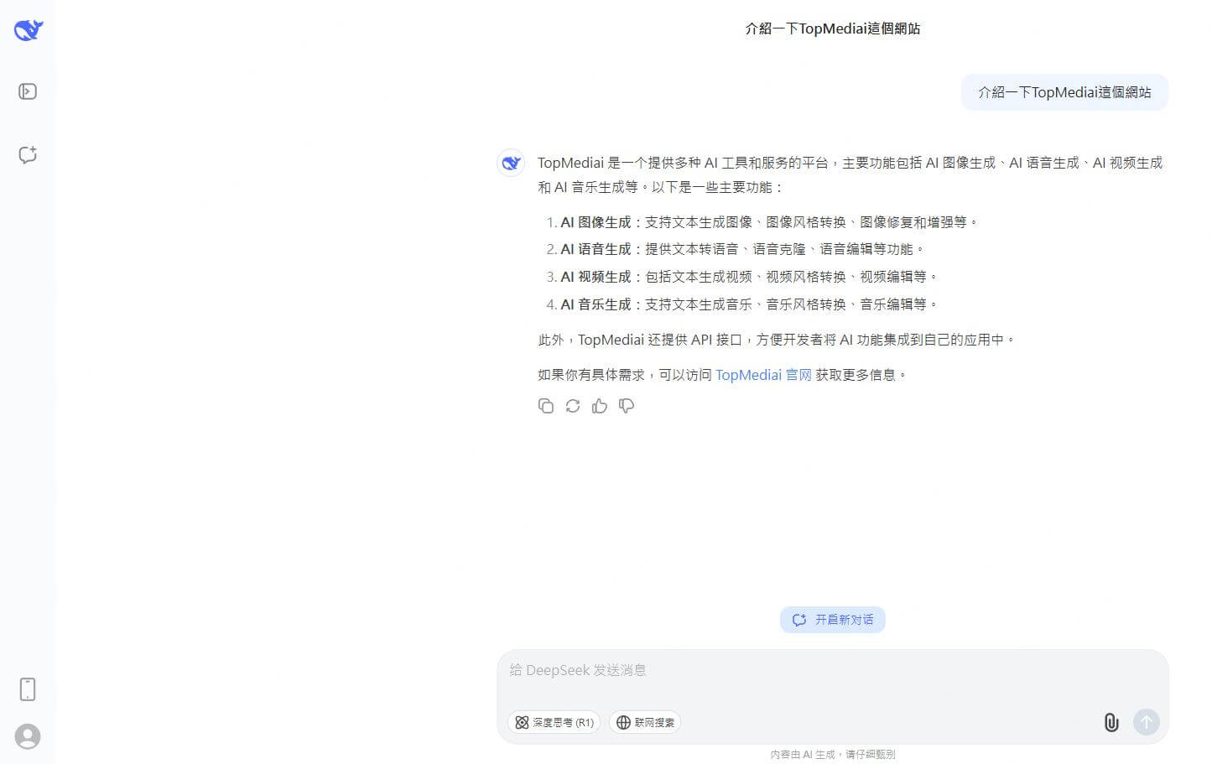This screenshot has height=764, width=1212.
Task: Copy the assistant response
Action: 546,406
